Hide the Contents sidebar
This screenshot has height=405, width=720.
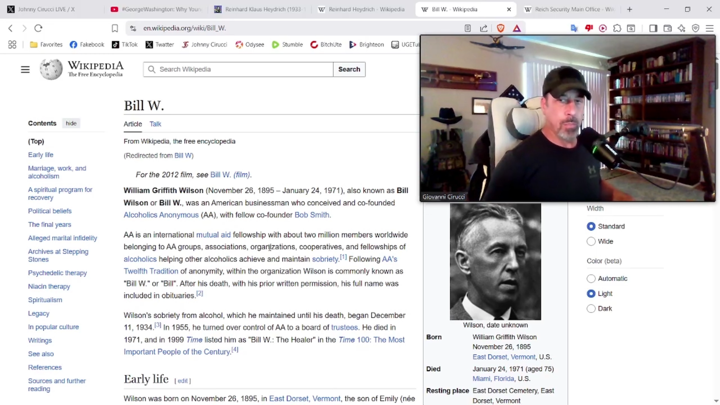coord(71,123)
